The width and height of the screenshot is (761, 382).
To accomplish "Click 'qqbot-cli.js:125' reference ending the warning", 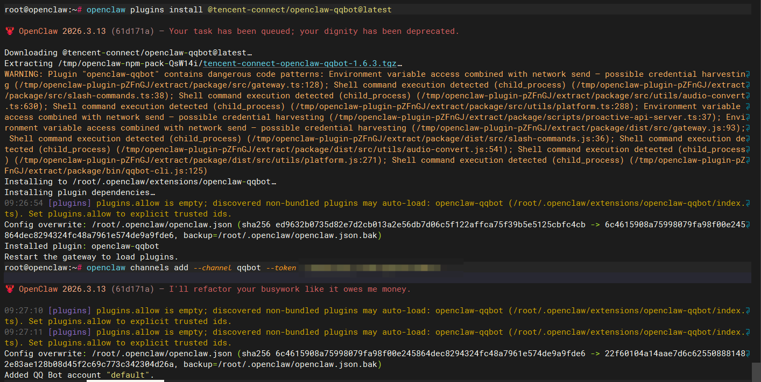I will click(167, 171).
